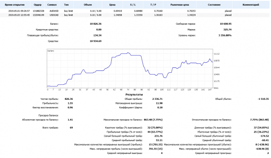Click the Кредитные средства value 0.00

99,29
